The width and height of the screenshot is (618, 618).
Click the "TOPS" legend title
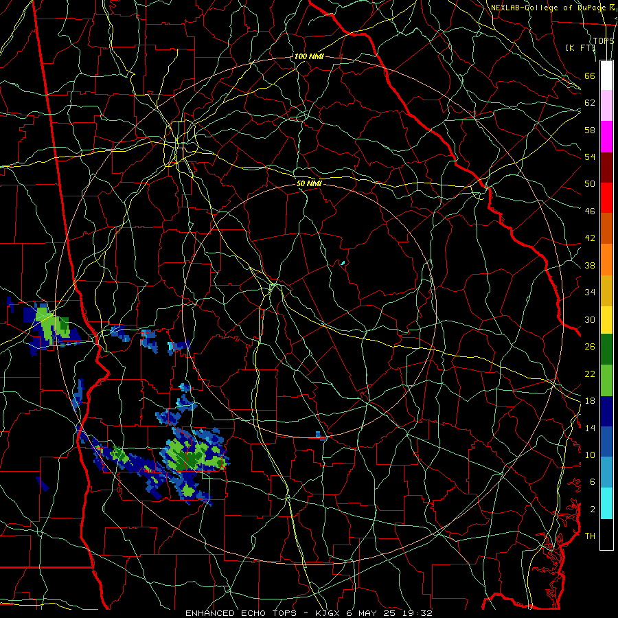click(604, 41)
